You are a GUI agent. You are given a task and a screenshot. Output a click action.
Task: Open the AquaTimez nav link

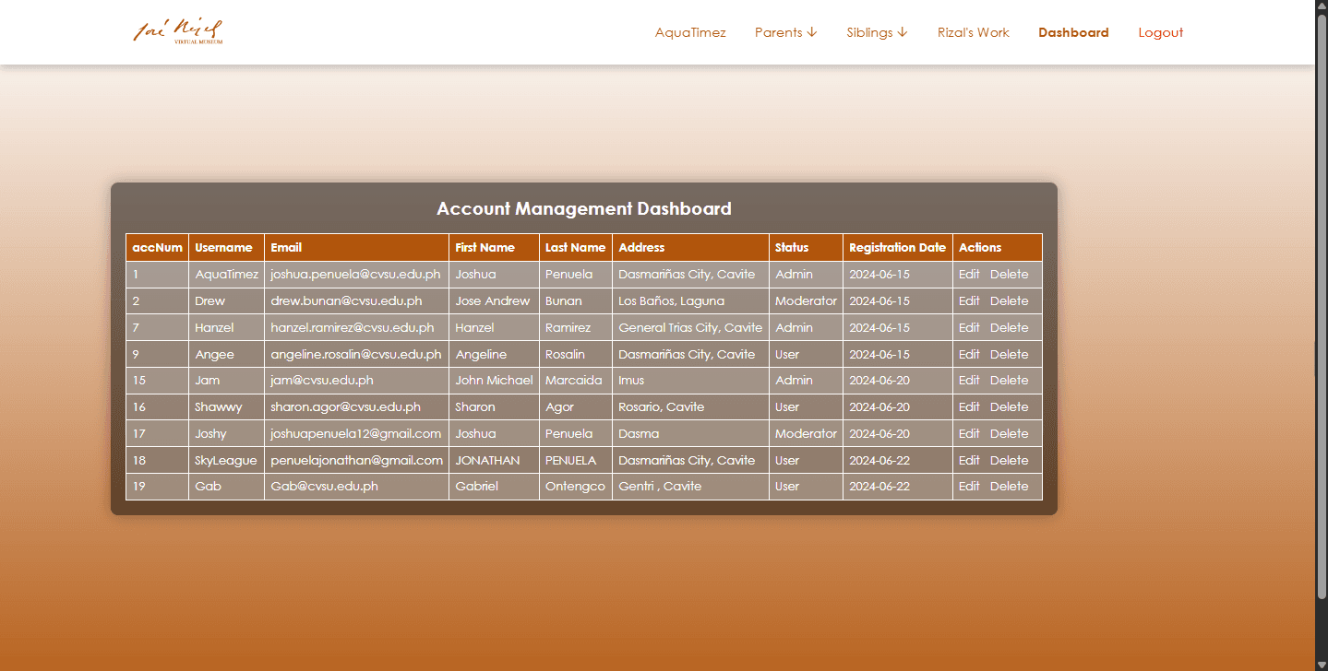pos(690,32)
